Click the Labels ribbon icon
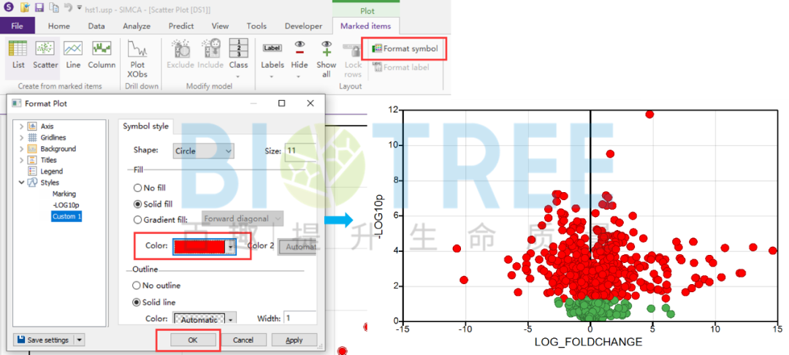Viewport: 789px width, 355px height. click(272, 56)
